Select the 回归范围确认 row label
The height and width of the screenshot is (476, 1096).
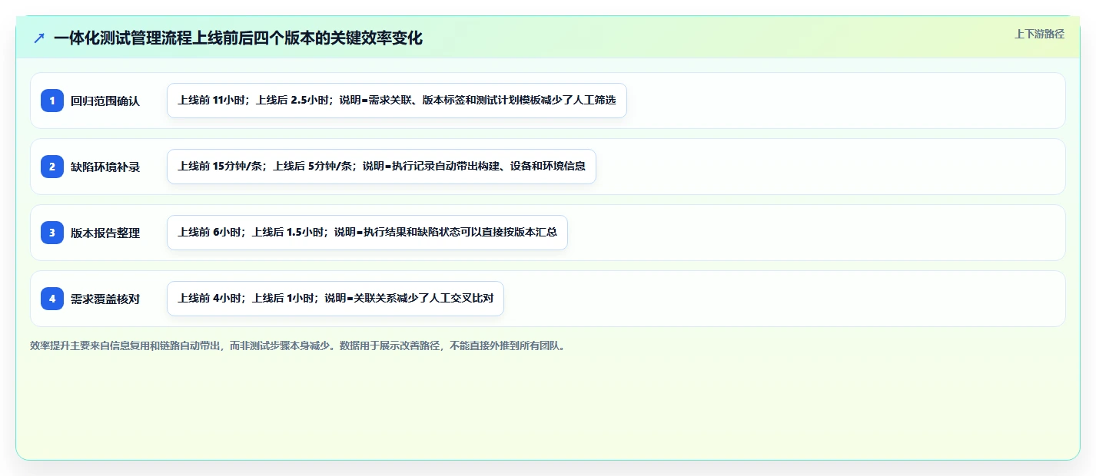105,101
